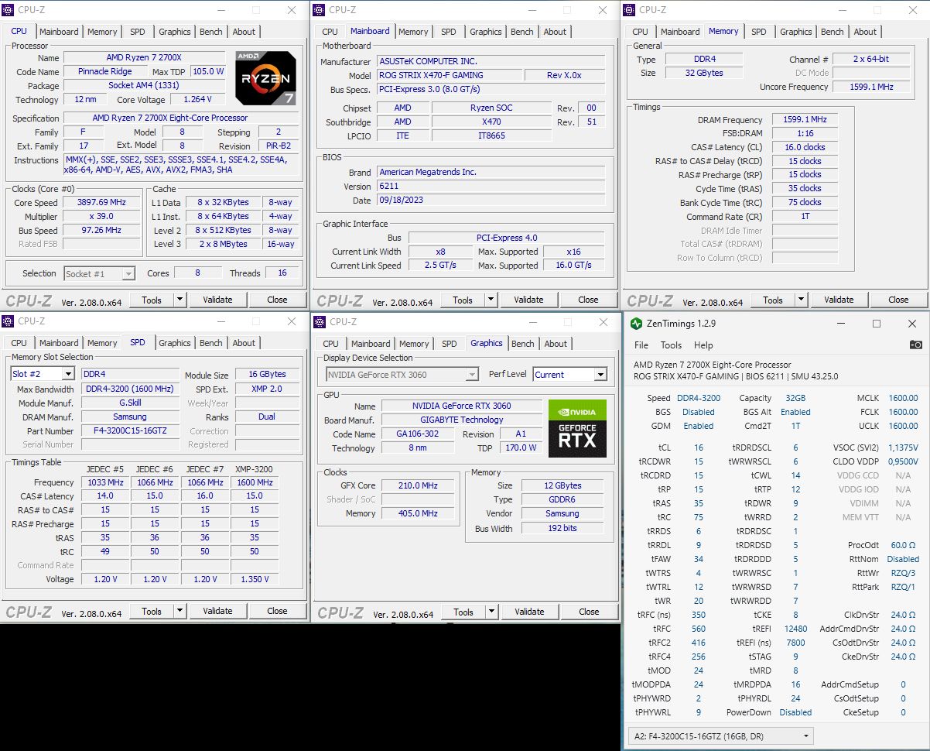Click the American Megatrends Inc. brand field

491,173
